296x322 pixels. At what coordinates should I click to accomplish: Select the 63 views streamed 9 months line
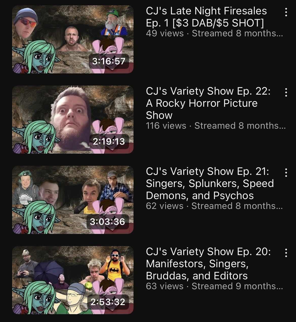pyautogui.click(x=214, y=286)
